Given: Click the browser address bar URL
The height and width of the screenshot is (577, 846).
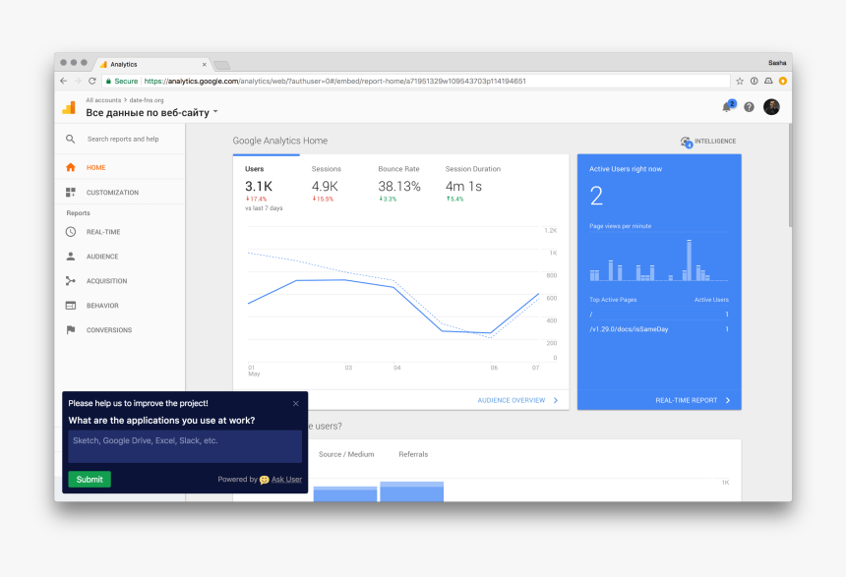Looking at the screenshot, I should 334,81.
